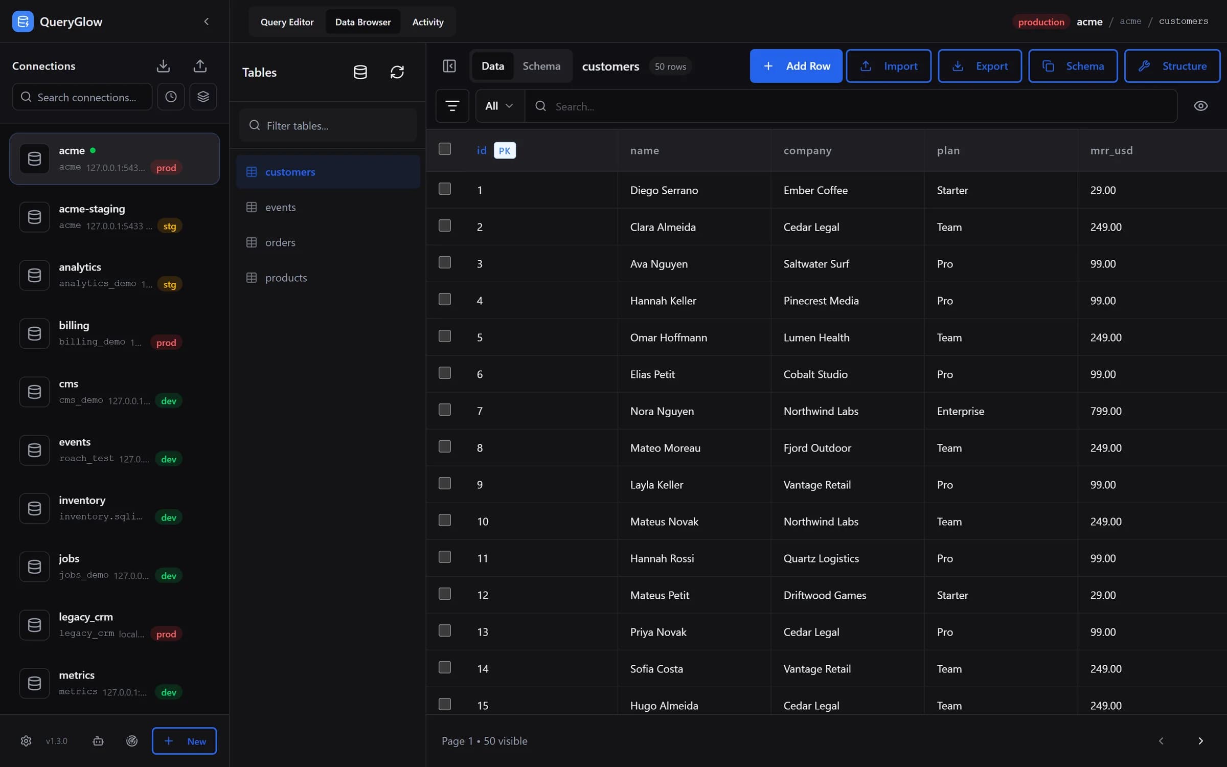Click the Add Row button
1227x767 pixels.
tap(796, 66)
